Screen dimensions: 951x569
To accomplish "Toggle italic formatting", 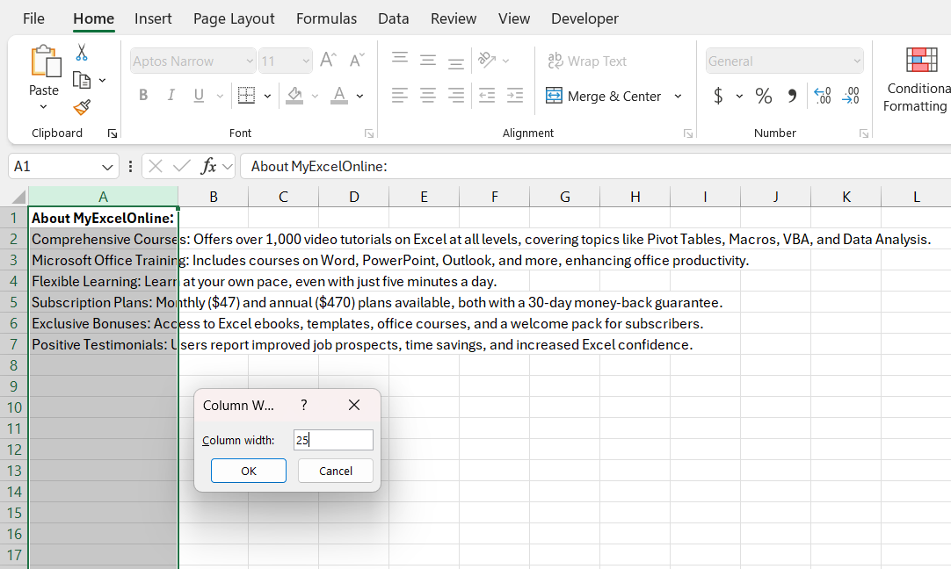I will click(x=171, y=95).
